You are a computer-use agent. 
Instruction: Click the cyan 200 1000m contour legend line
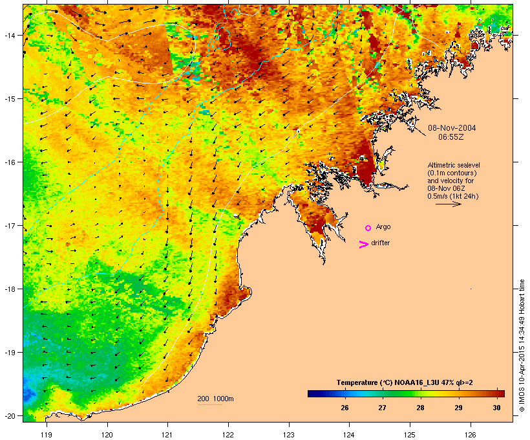tap(210, 404)
